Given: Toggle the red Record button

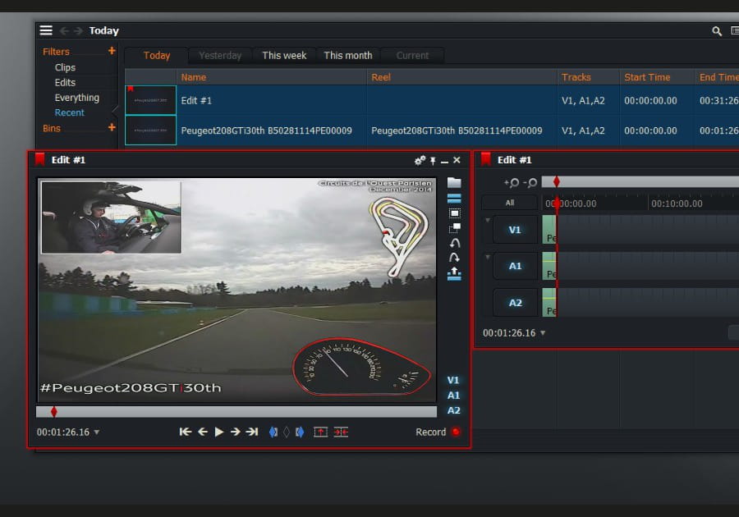Looking at the screenshot, I should 456,432.
